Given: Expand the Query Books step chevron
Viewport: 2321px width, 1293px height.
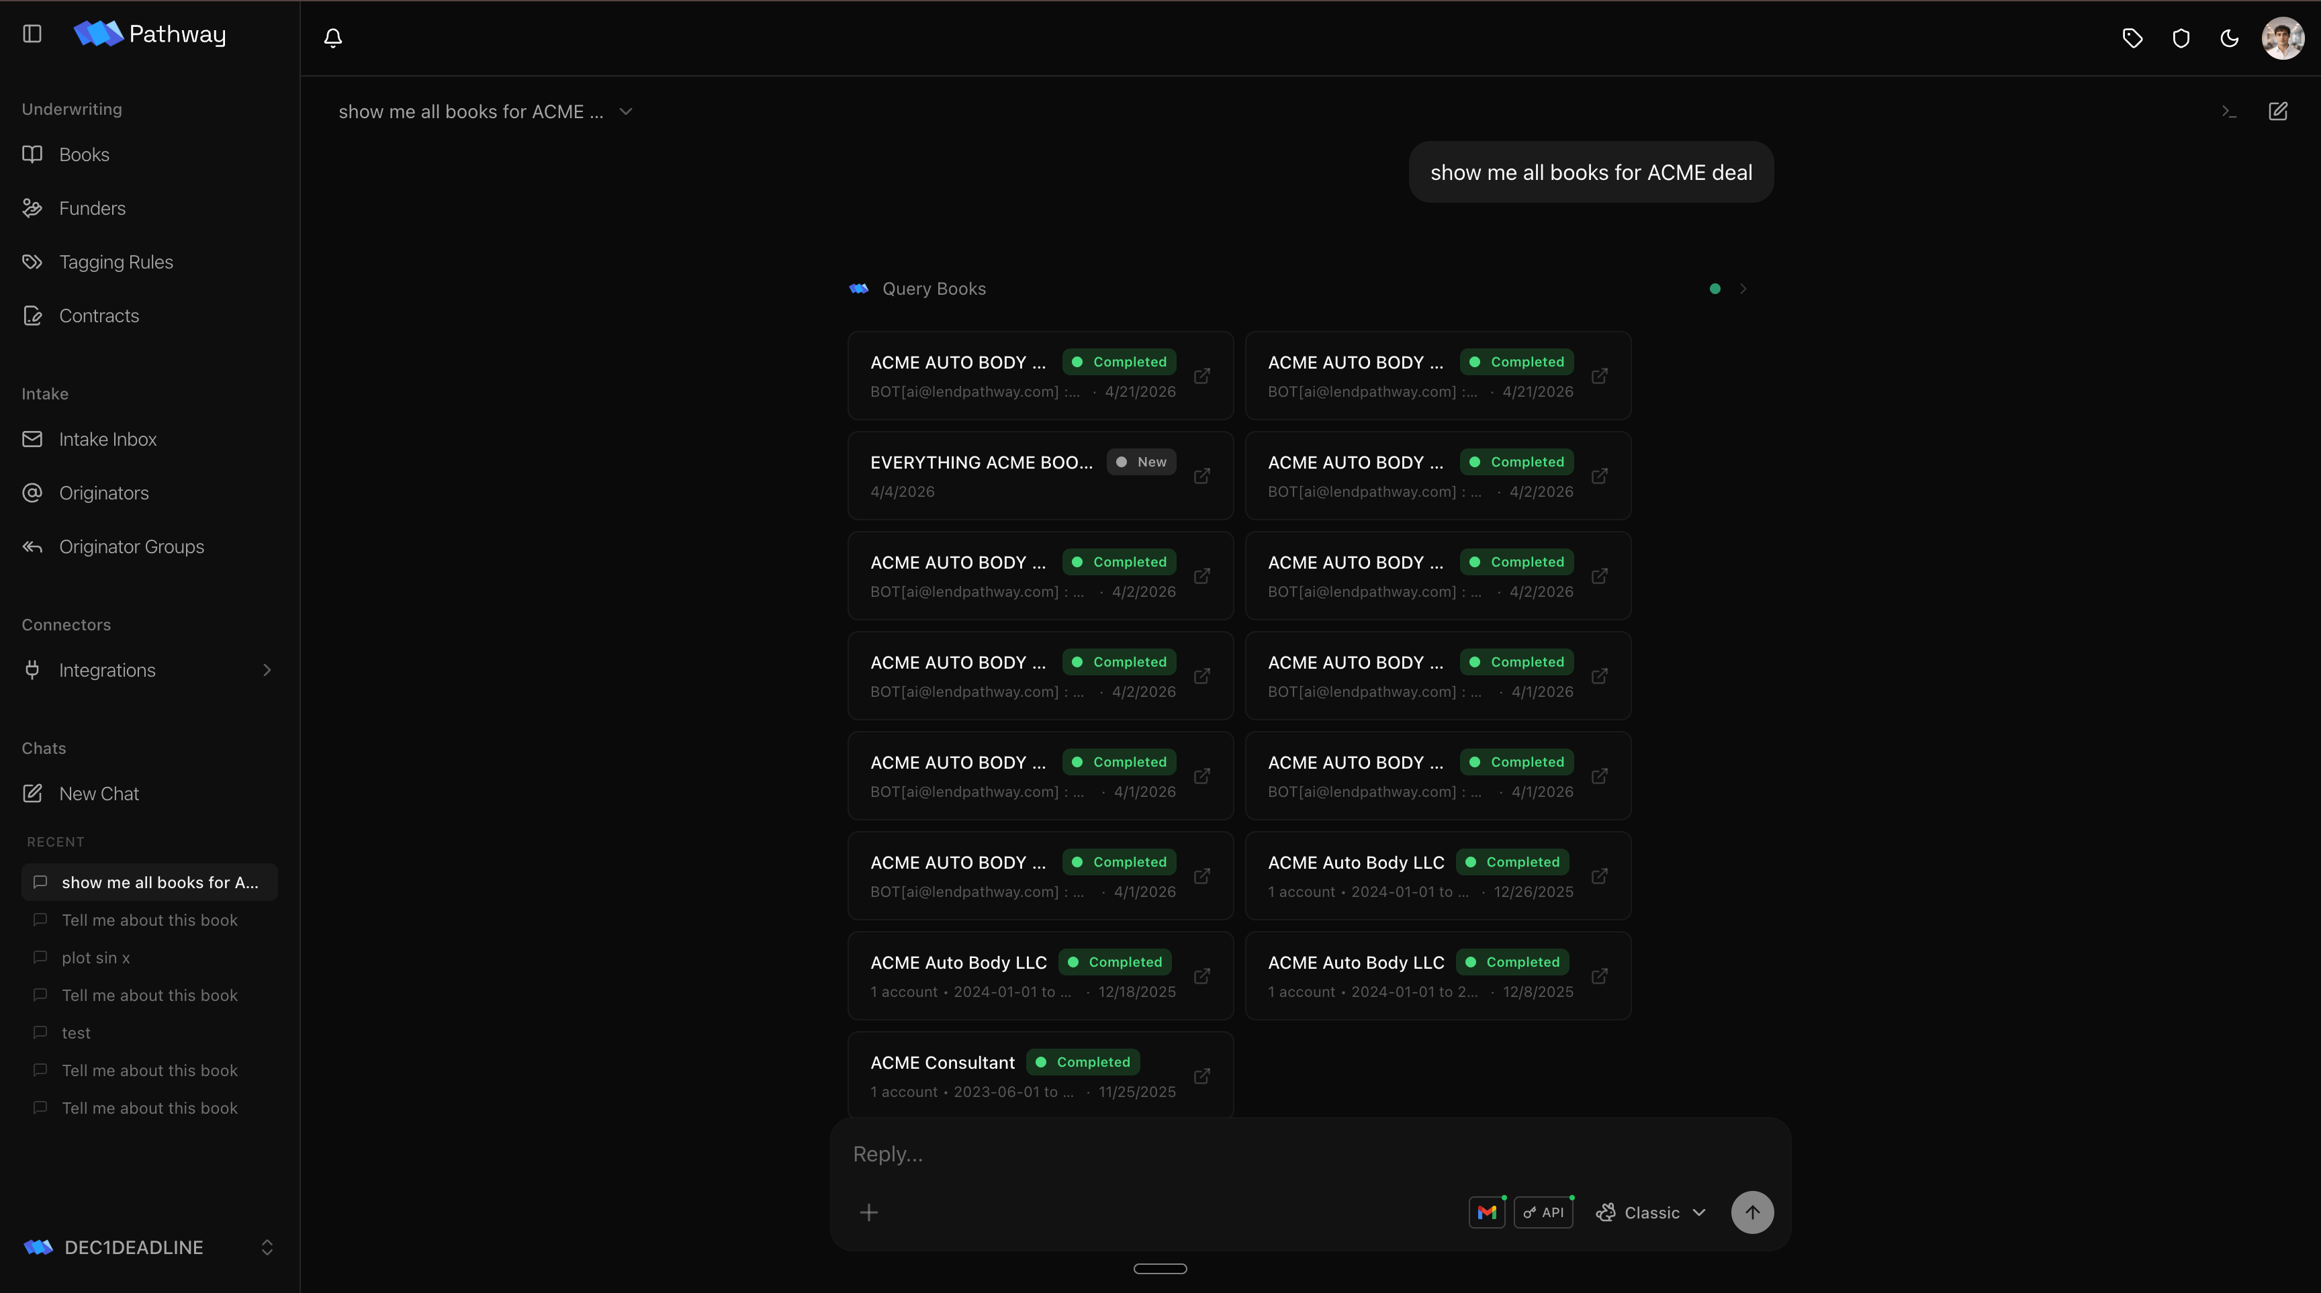Looking at the screenshot, I should [1743, 289].
